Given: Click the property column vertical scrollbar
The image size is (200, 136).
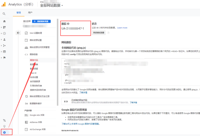Looking at the screenshot, I should (58, 62).
